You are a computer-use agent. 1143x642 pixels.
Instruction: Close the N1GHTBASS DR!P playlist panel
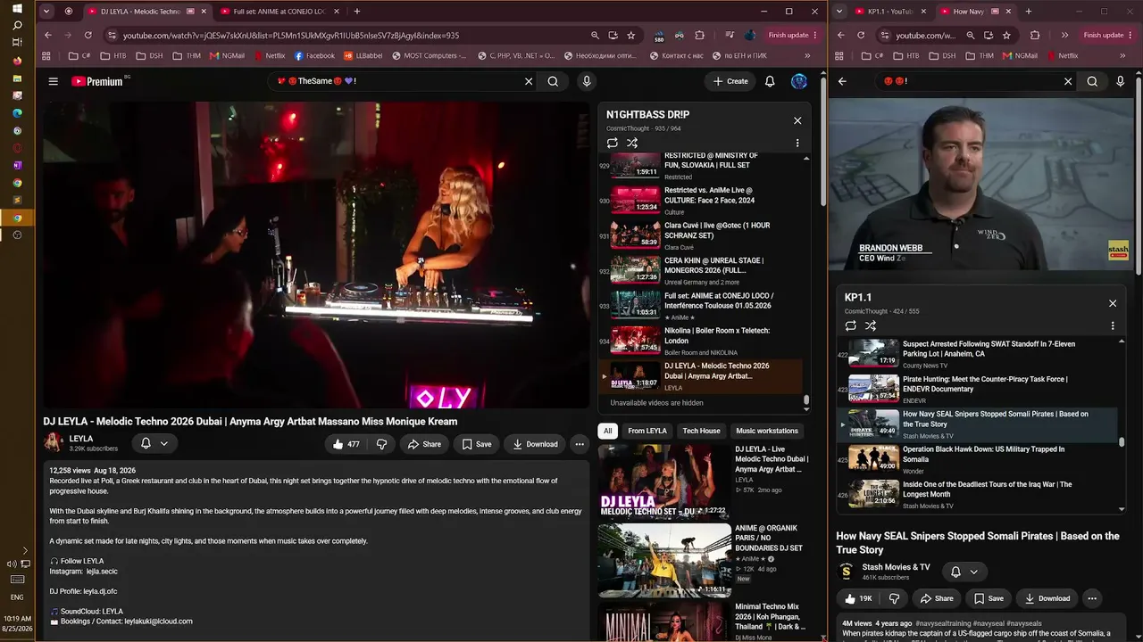point(797,120)
